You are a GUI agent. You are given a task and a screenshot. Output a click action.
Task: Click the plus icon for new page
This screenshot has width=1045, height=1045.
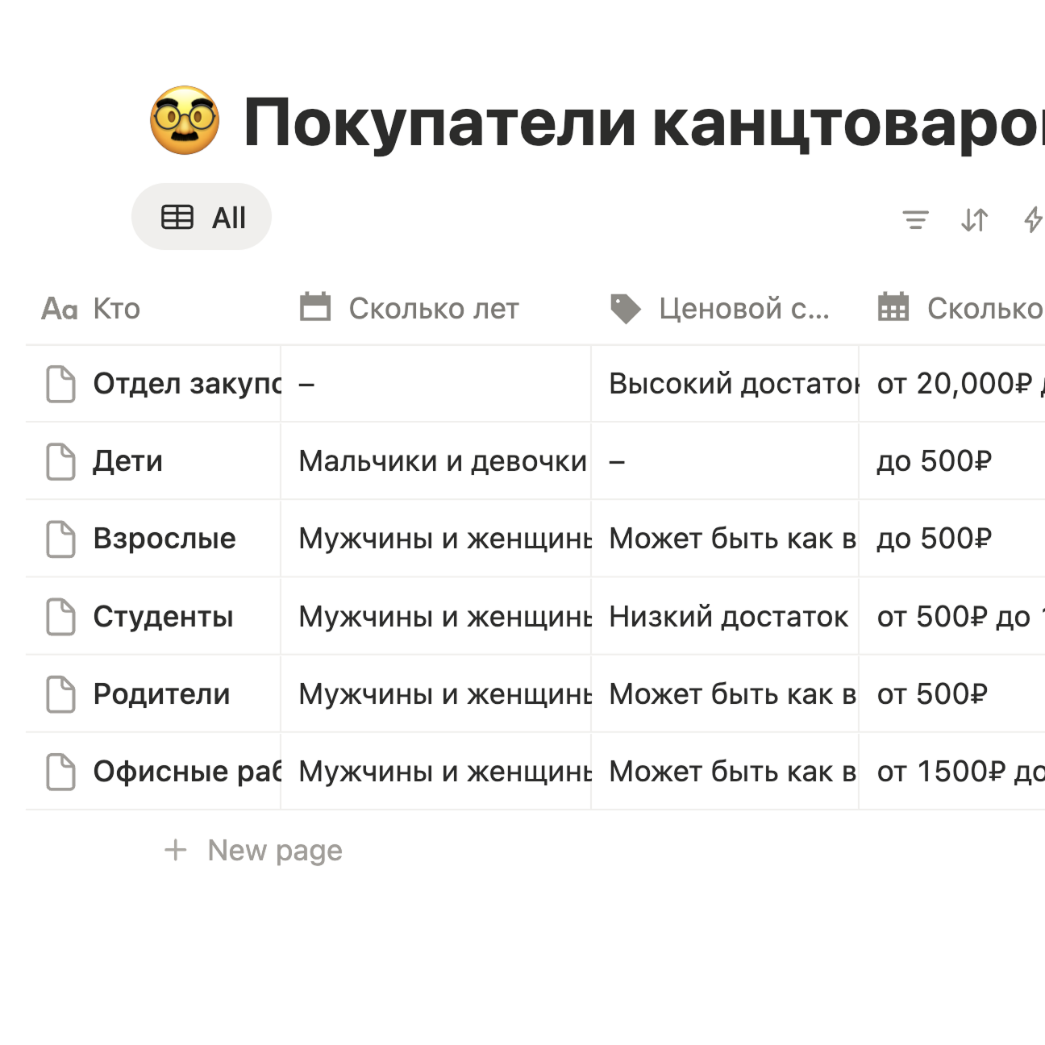pos(175,850)
